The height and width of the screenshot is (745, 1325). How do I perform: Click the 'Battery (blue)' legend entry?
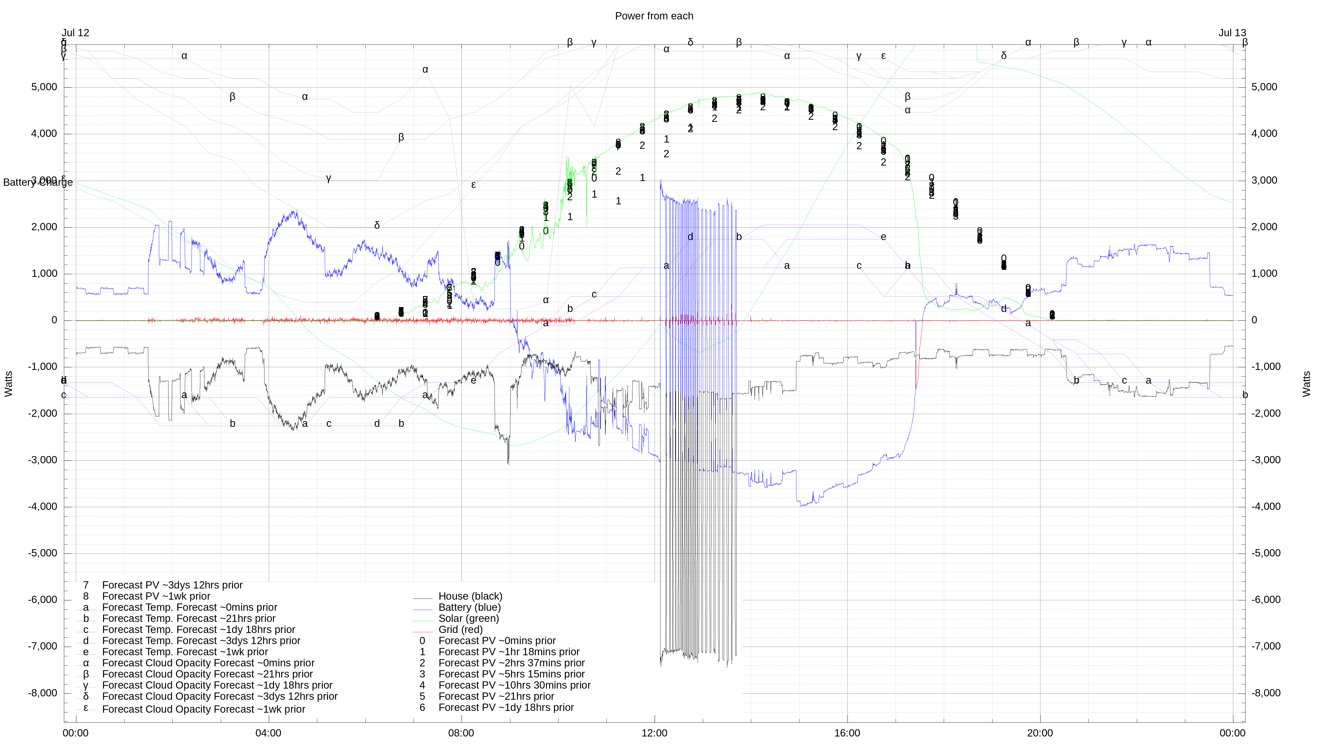(x=469, y=608)
